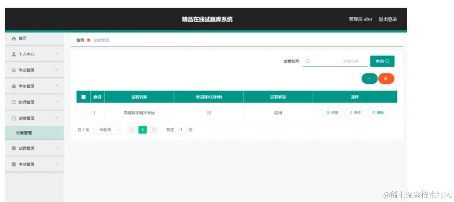454x202 pixels.
Task: Go to next page arrow
Action: tap(154, 130)
